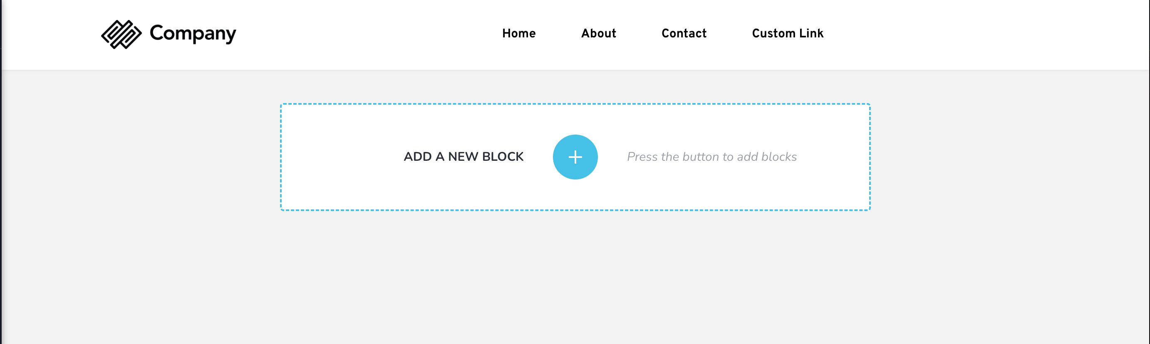Click the Company diamond logo icon
This screenshot has width=1150, height=344.
[x=121, y=34]
